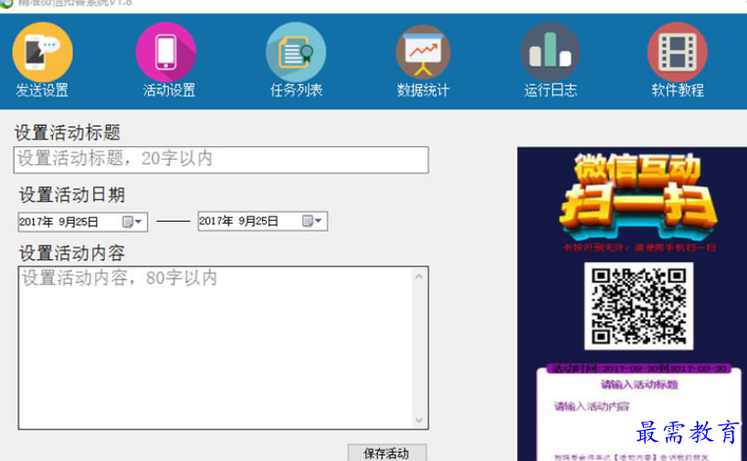This screenshot has width=747, height=461.
Task: Click the 设置活动标题 heading
Action: pyautogui.click(x=68, y=132)
